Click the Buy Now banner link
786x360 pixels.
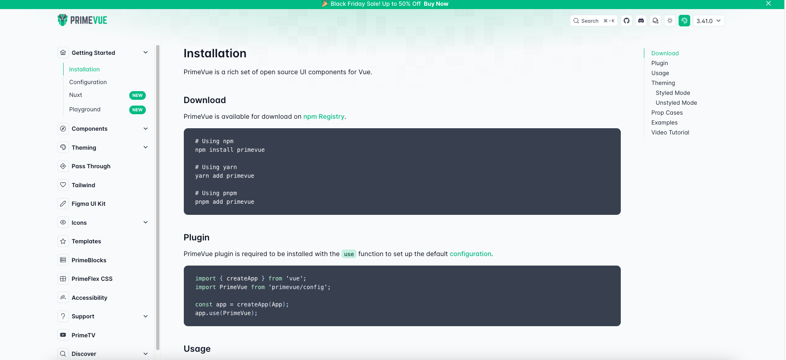pyautogui.click(x=436, y=4)
